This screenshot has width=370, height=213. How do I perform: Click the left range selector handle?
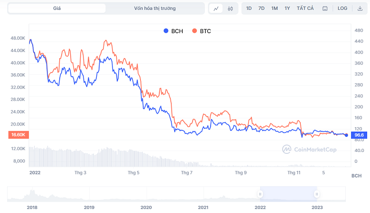(x=260, y=194)
